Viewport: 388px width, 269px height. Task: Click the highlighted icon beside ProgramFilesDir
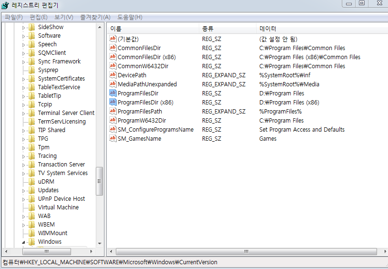click(112, 93)
